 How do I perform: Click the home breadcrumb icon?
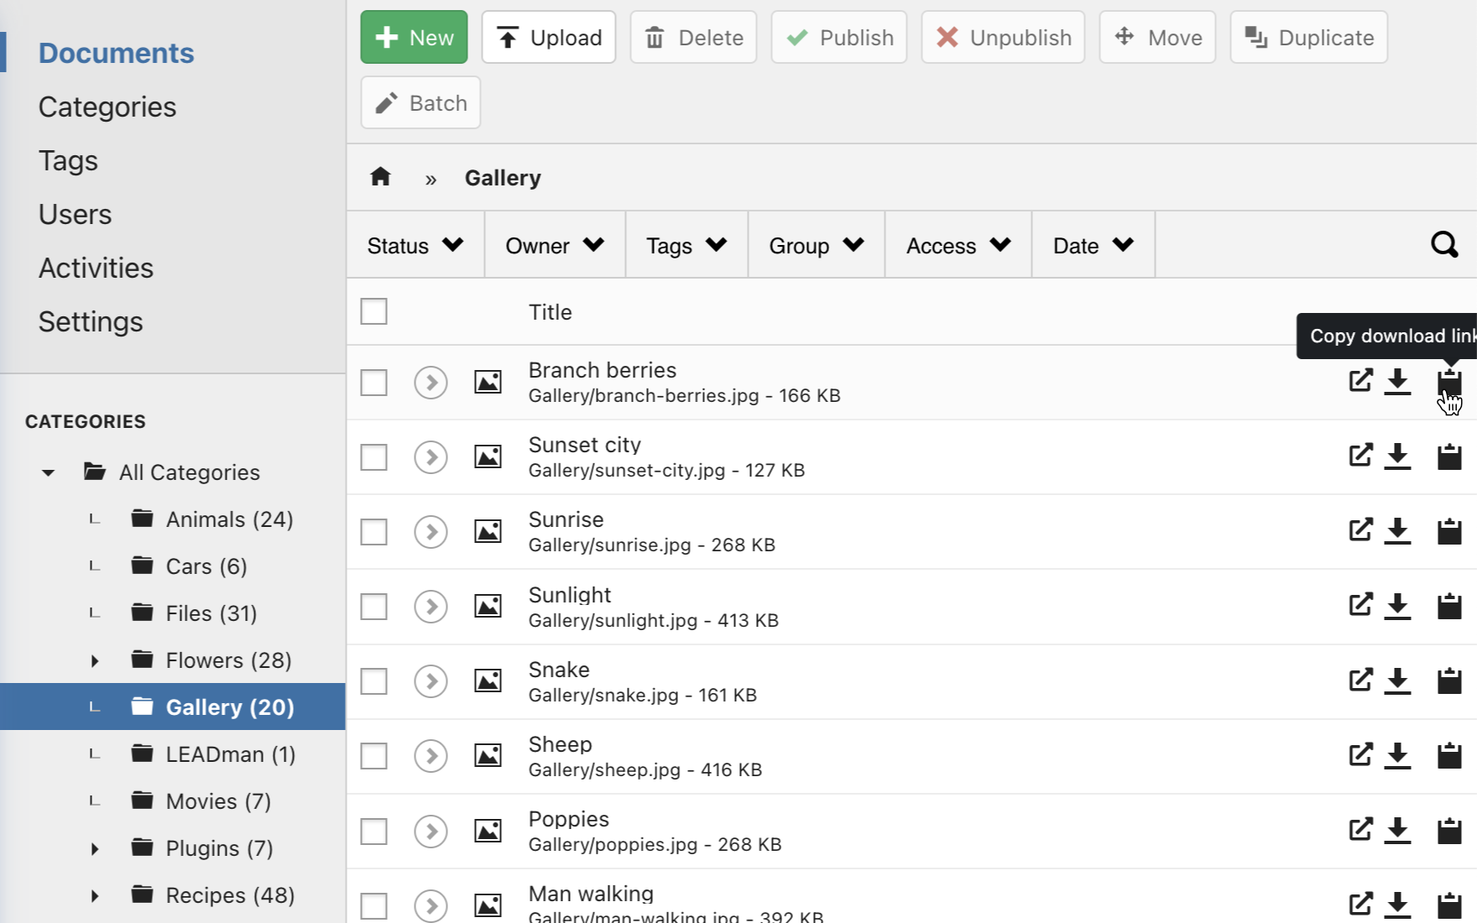tap(380, 177)
